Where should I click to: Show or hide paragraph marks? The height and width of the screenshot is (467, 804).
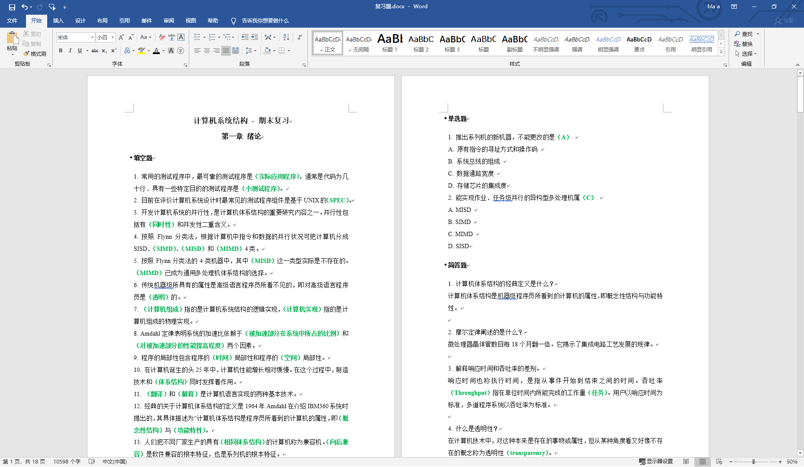pyautogui.click(x=300, y=37)
